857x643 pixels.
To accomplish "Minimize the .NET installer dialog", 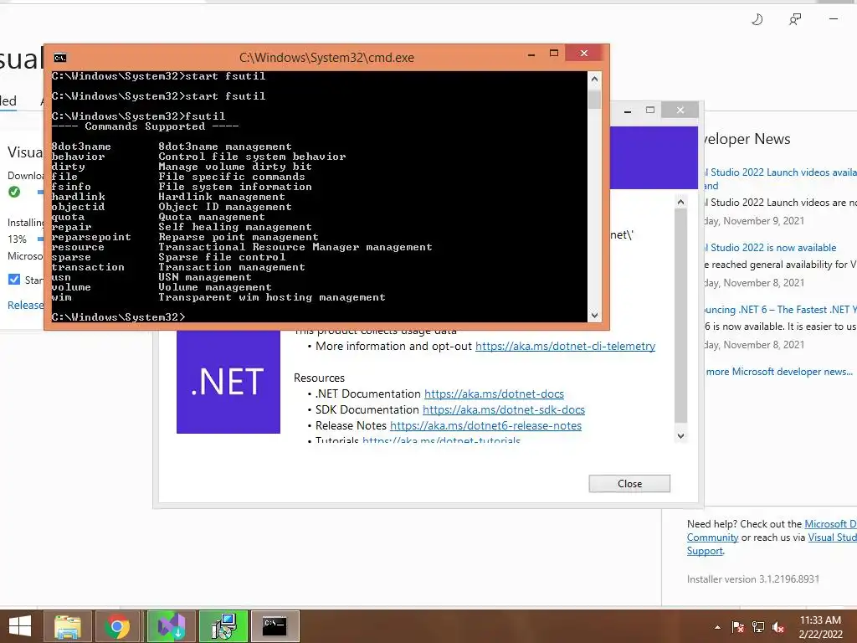I will tap(628, 111).
